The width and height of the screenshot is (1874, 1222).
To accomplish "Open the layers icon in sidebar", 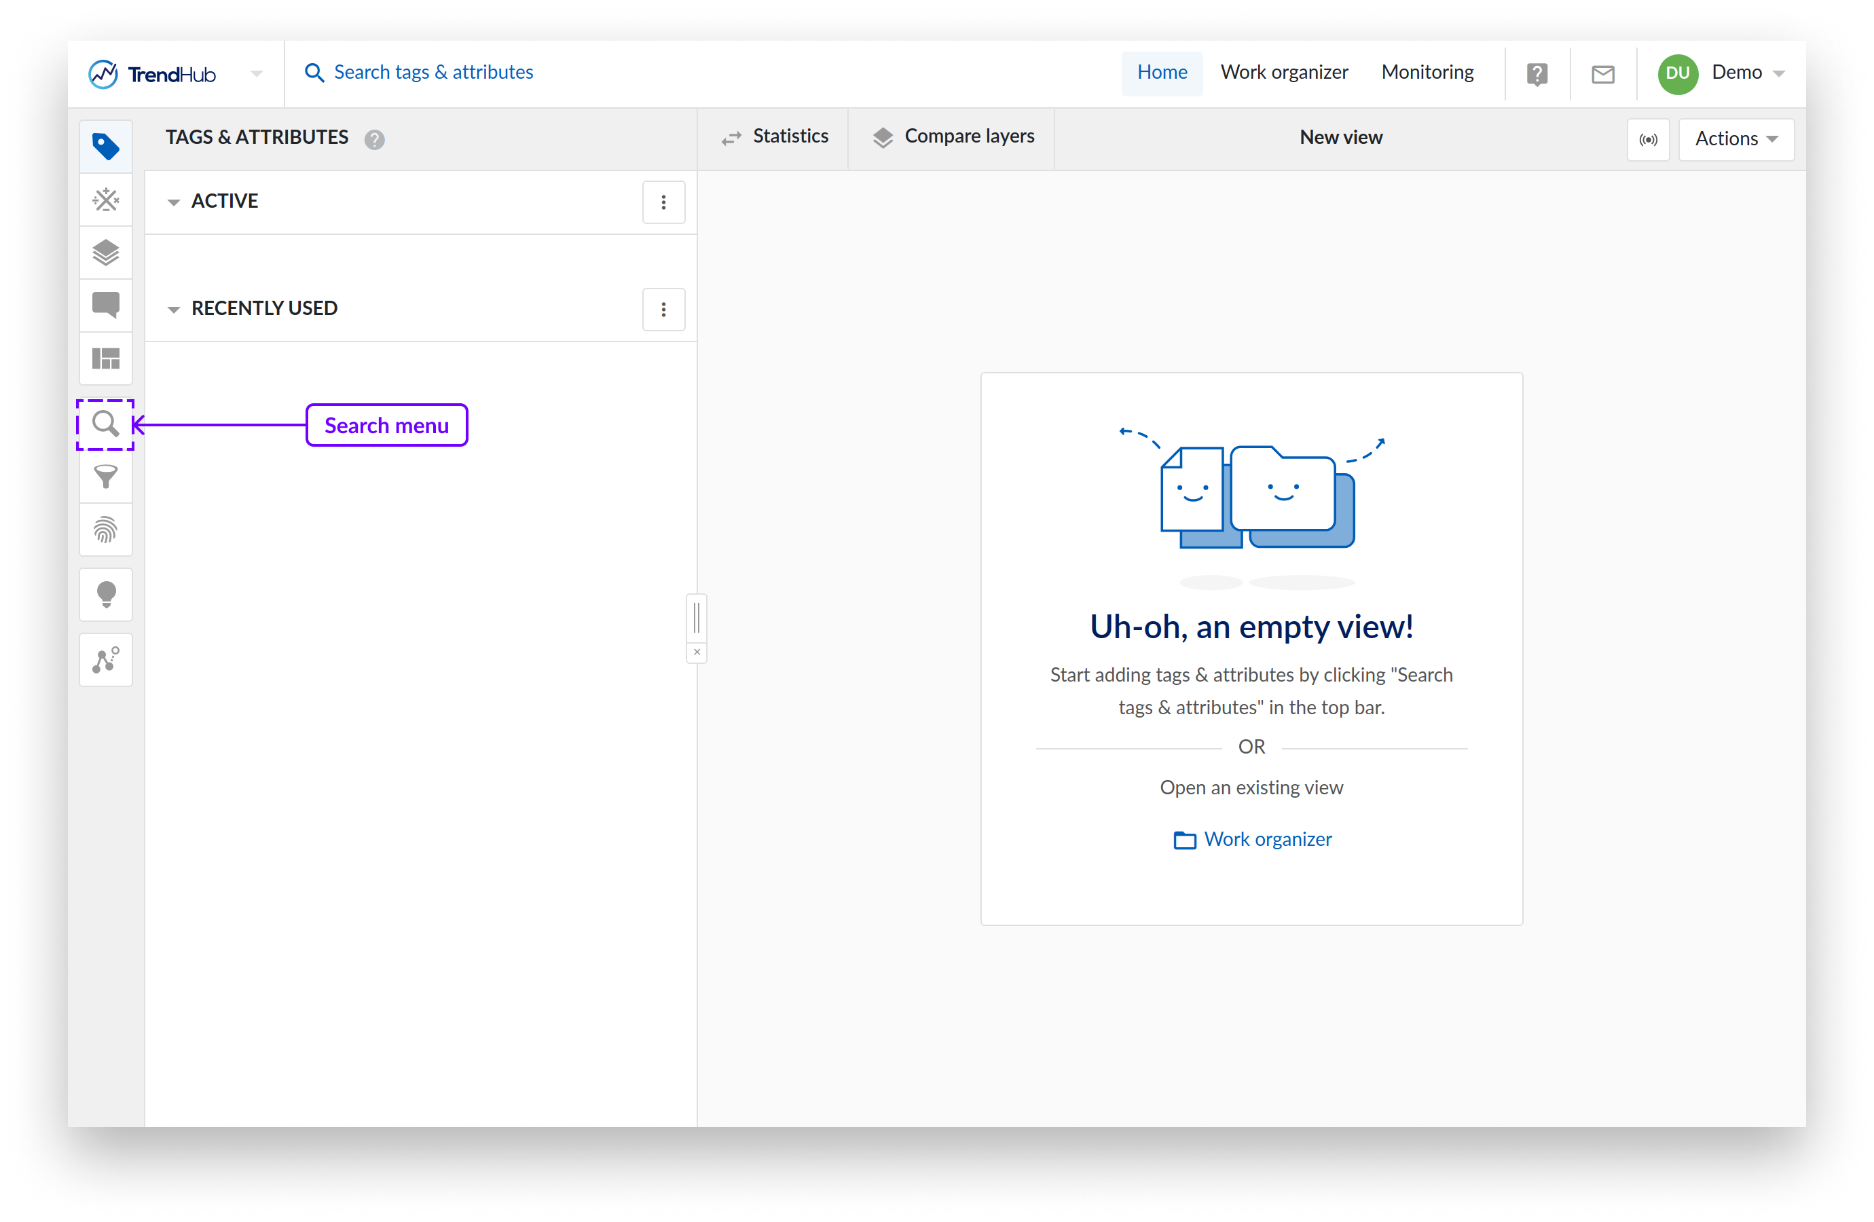I will pos(105,253).
